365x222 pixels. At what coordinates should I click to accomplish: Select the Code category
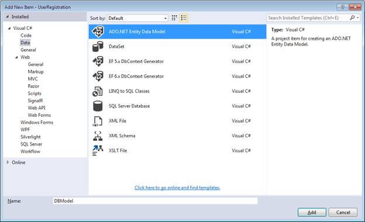(26, 35)
